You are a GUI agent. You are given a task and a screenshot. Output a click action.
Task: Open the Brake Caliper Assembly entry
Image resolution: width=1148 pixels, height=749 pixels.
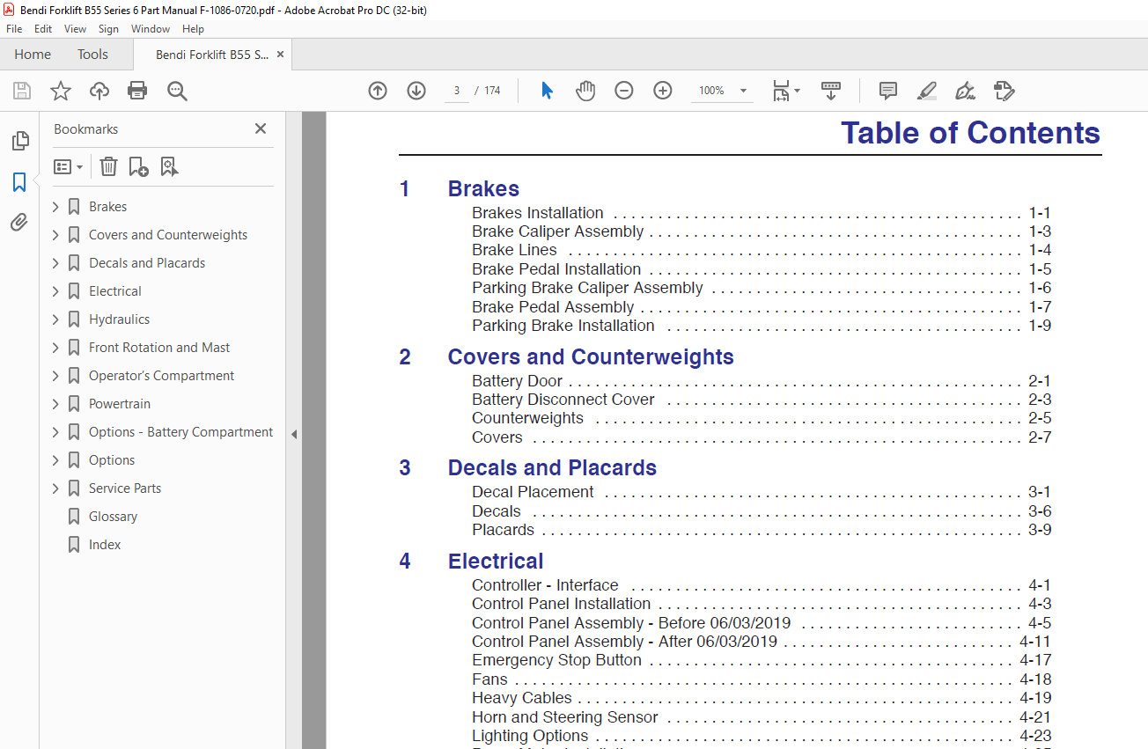click(x=558, y=231)
